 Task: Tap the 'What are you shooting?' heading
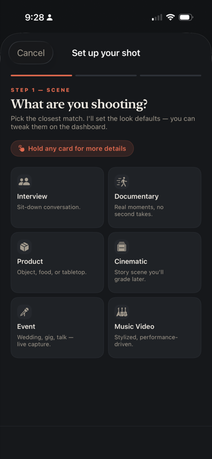79,105
